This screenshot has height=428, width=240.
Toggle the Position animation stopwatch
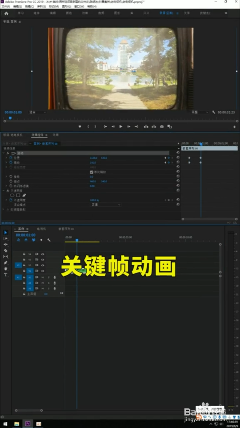coord(11,158)
